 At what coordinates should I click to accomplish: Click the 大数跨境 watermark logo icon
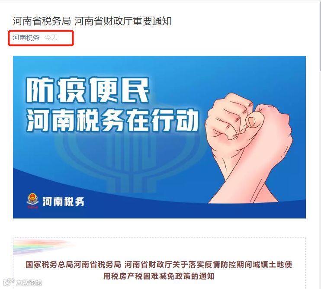click(x=9, y=283)
